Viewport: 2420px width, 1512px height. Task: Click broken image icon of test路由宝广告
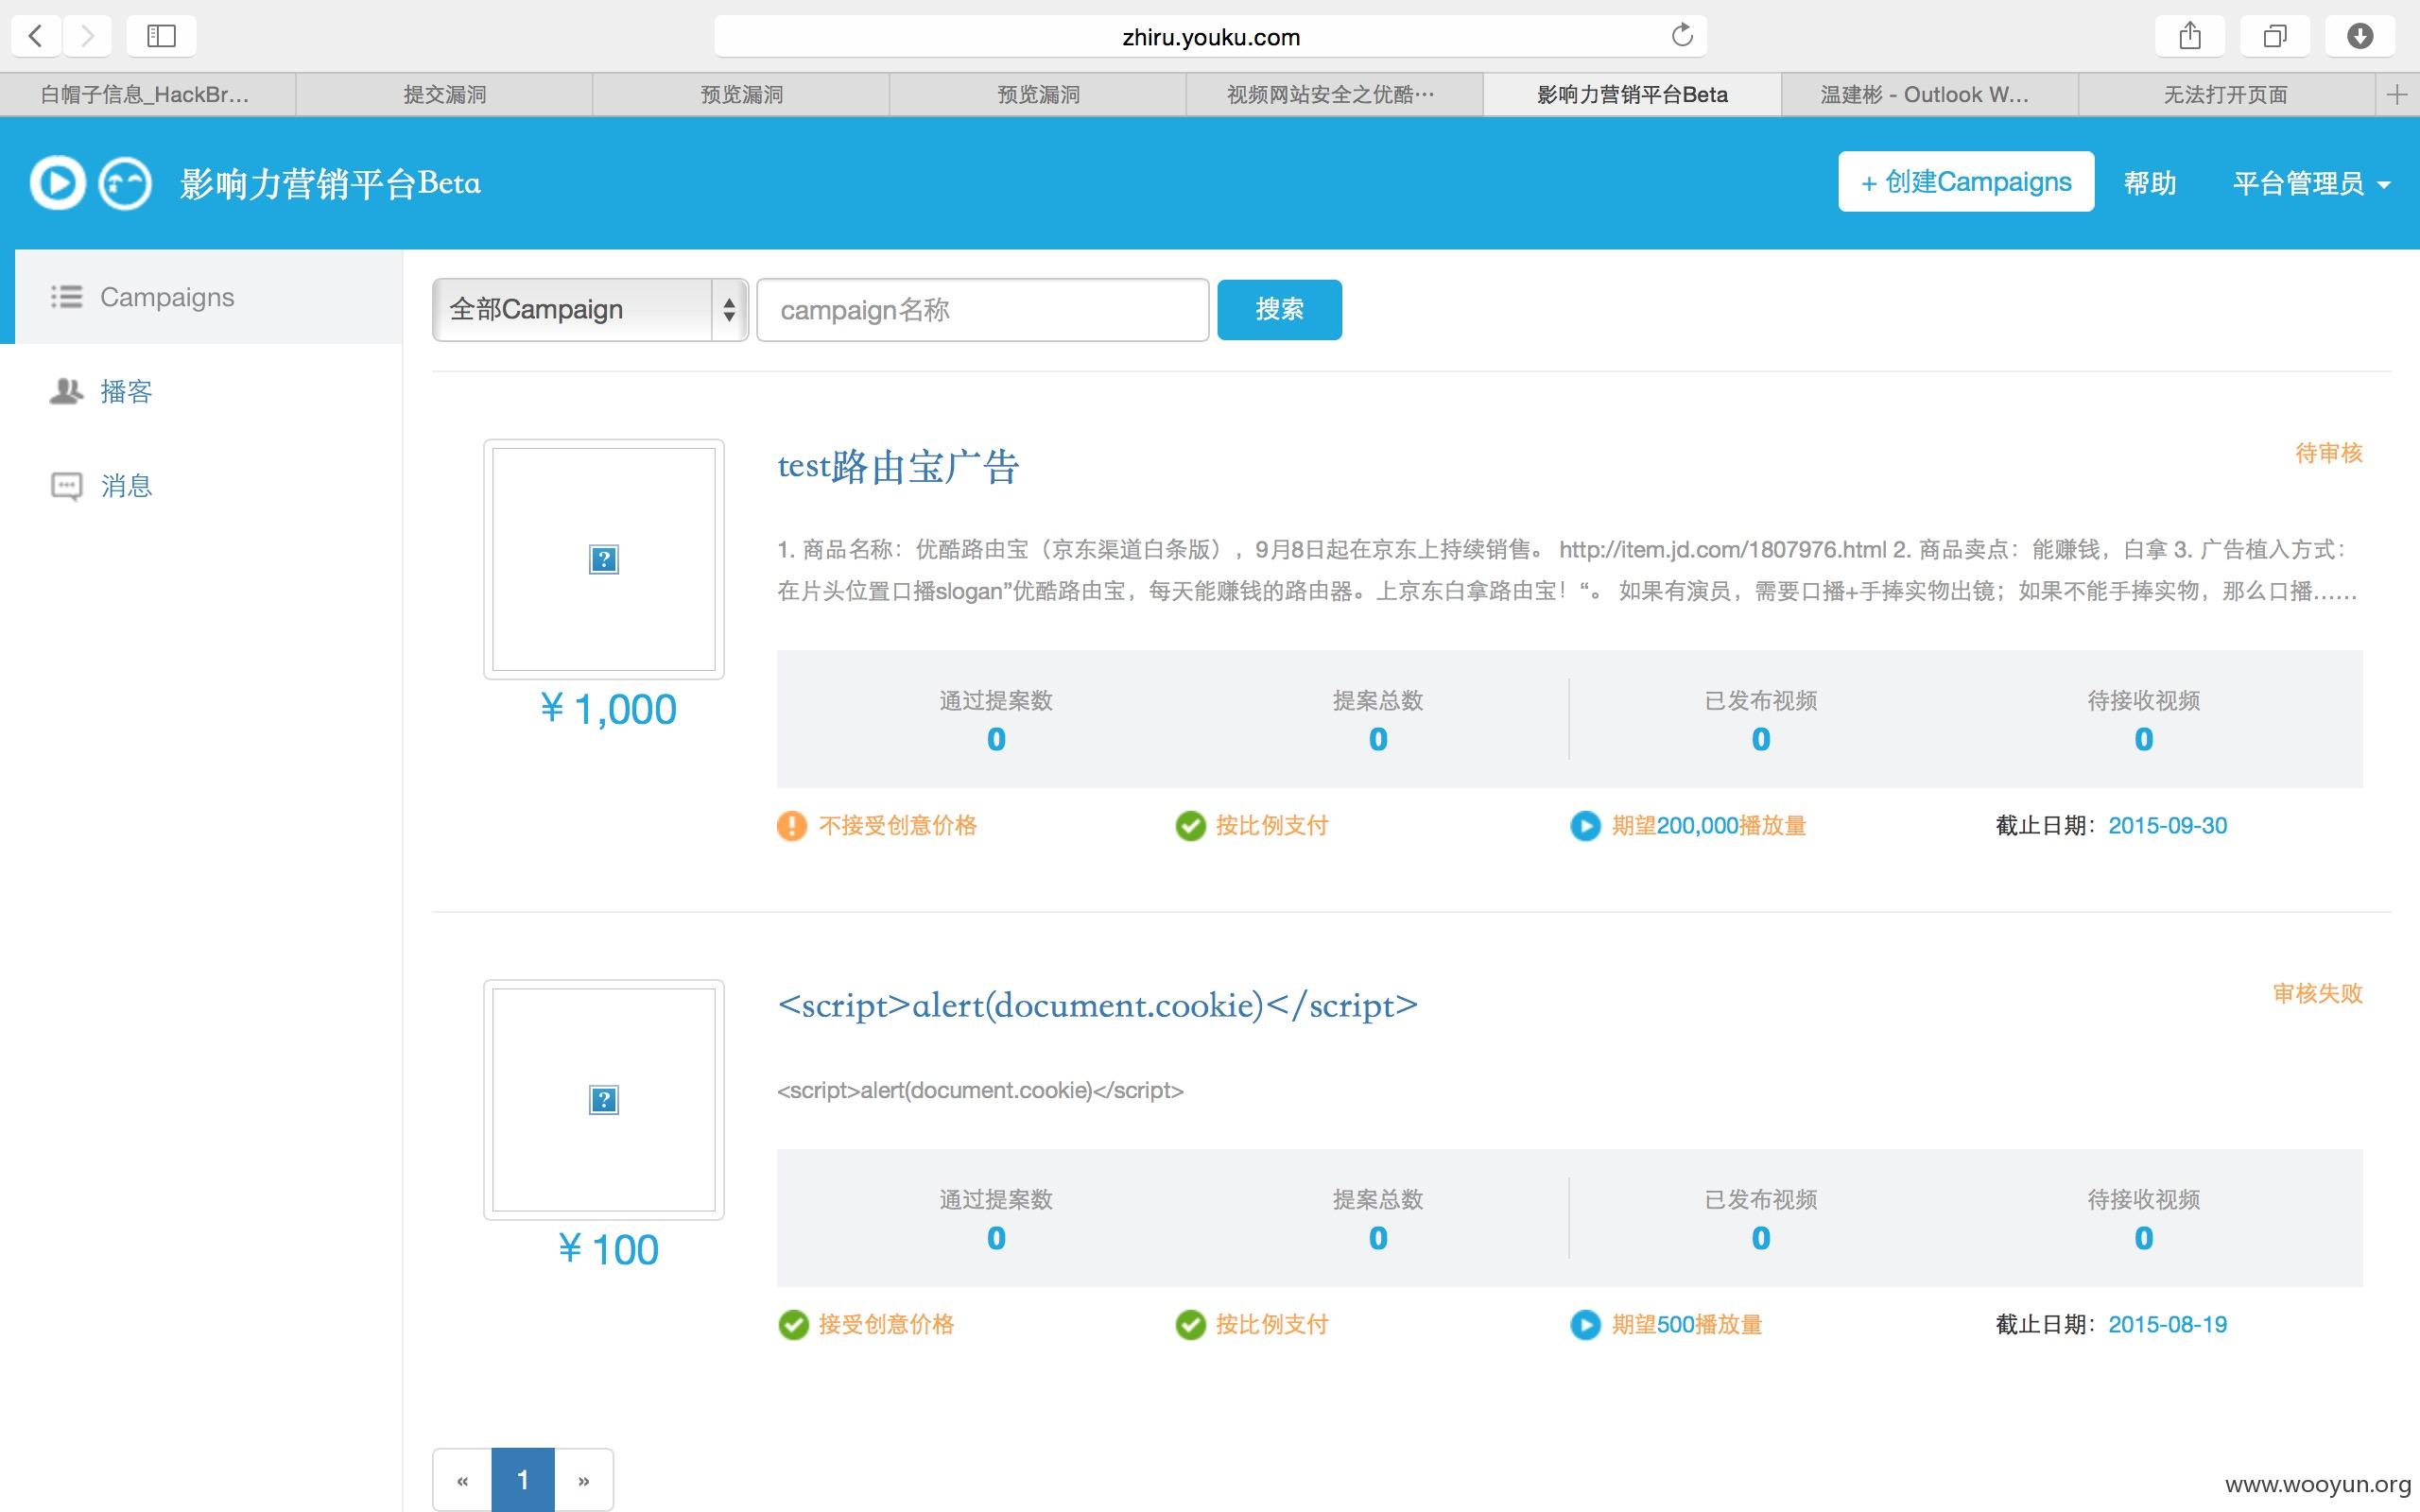pyautogui.click(x=604, y=559)
